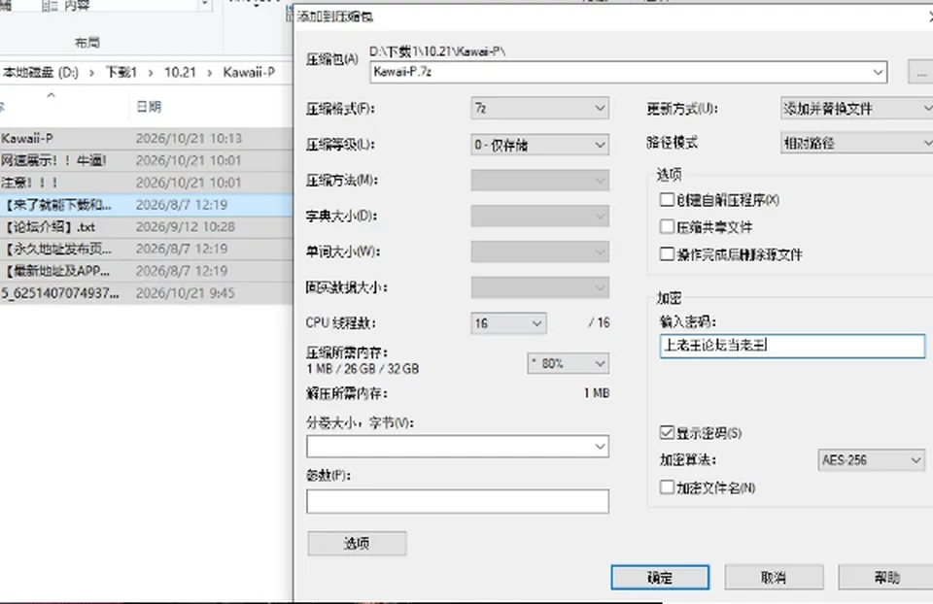Click breadcrumb chevron after 下载1

click(151, 73)
